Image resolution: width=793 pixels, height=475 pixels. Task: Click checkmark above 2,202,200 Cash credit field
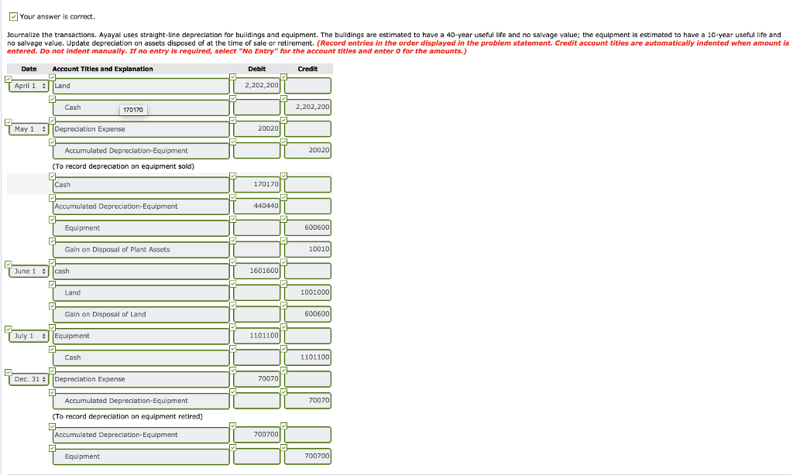285,98
